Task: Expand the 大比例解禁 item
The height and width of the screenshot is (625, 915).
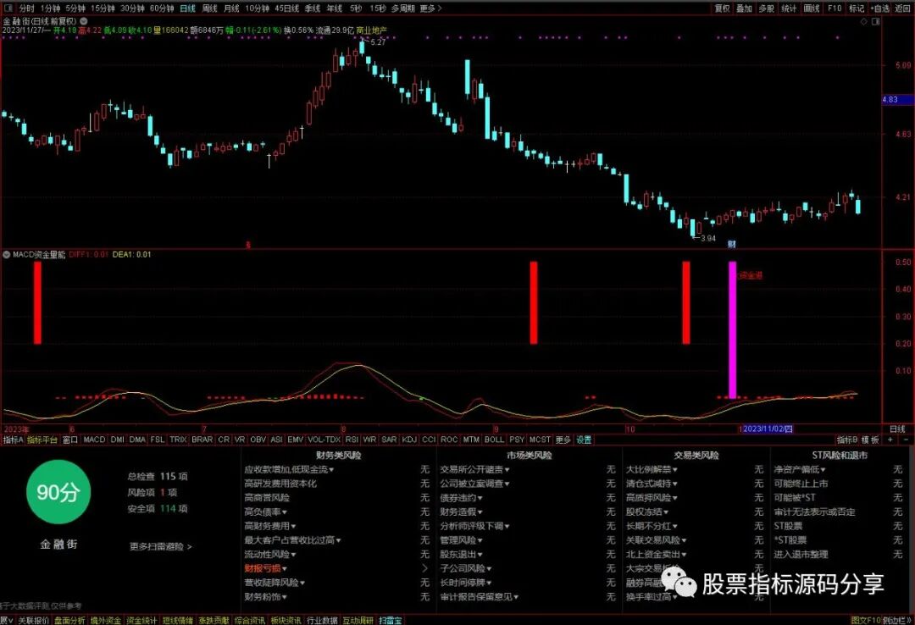Action: (x=652, y=469)
